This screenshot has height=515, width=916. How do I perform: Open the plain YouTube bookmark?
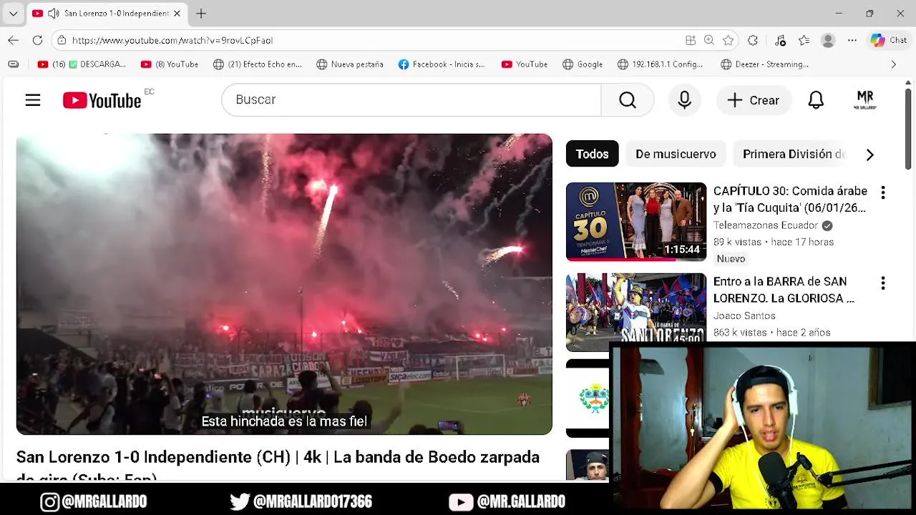pos(525,64)
